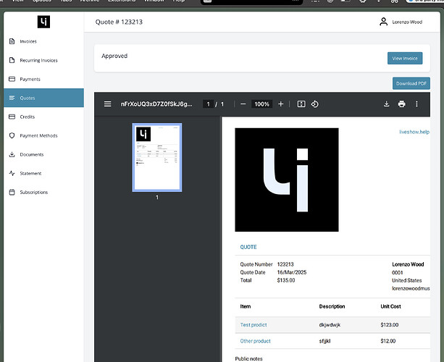Click the United States address line

coord(407,280)
